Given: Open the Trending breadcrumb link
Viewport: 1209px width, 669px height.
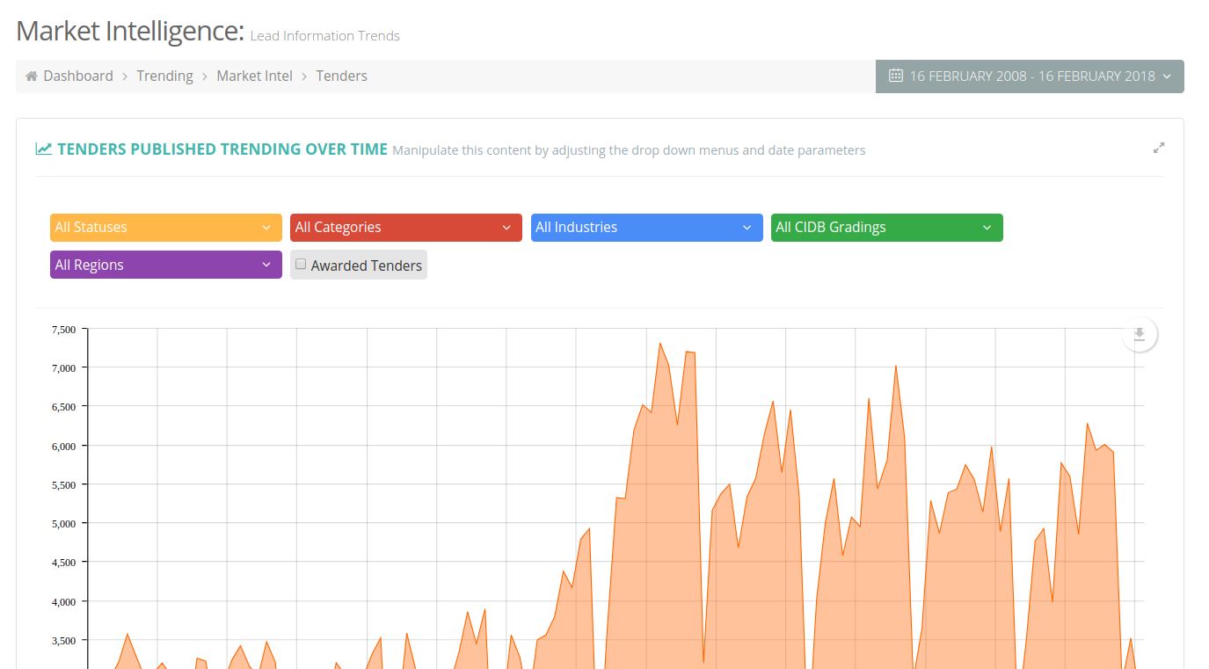Looking at the screenshot, I should click(x=164, y=76).
